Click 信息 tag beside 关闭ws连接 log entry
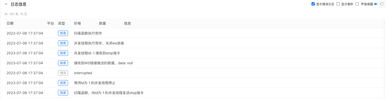Viewport: 387px width, 99px height. [x=63, y=43]
